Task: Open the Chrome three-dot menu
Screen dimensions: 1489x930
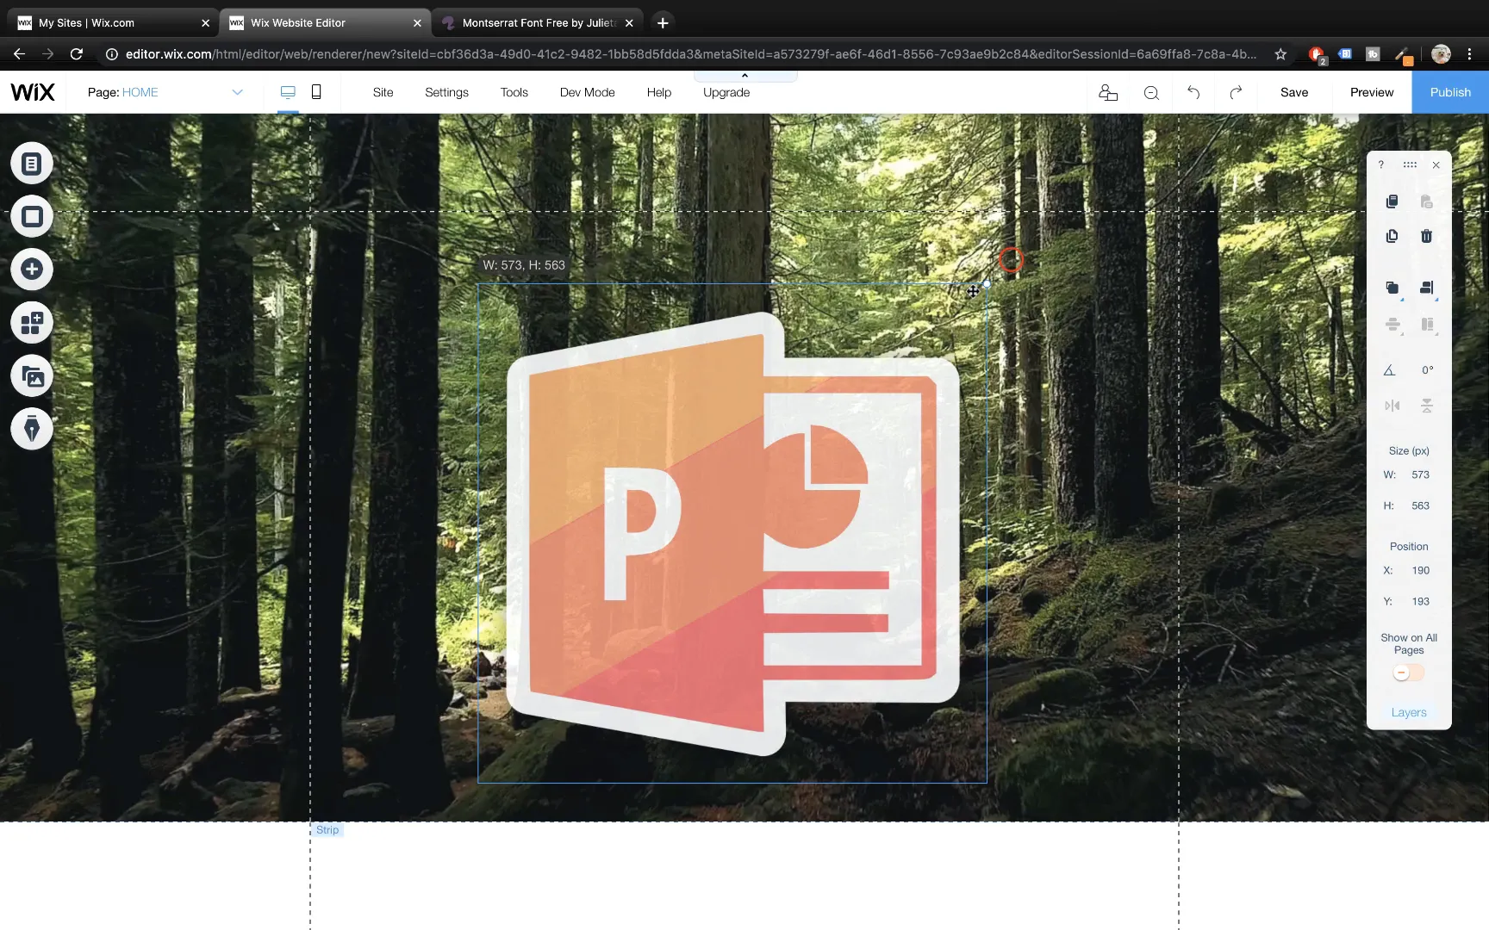Action: click(x=1469, y=54)
